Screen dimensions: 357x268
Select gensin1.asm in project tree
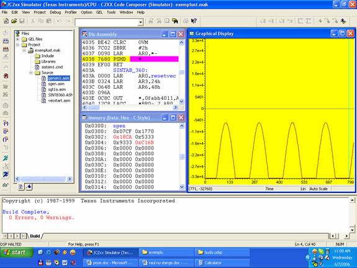(59, 78)
